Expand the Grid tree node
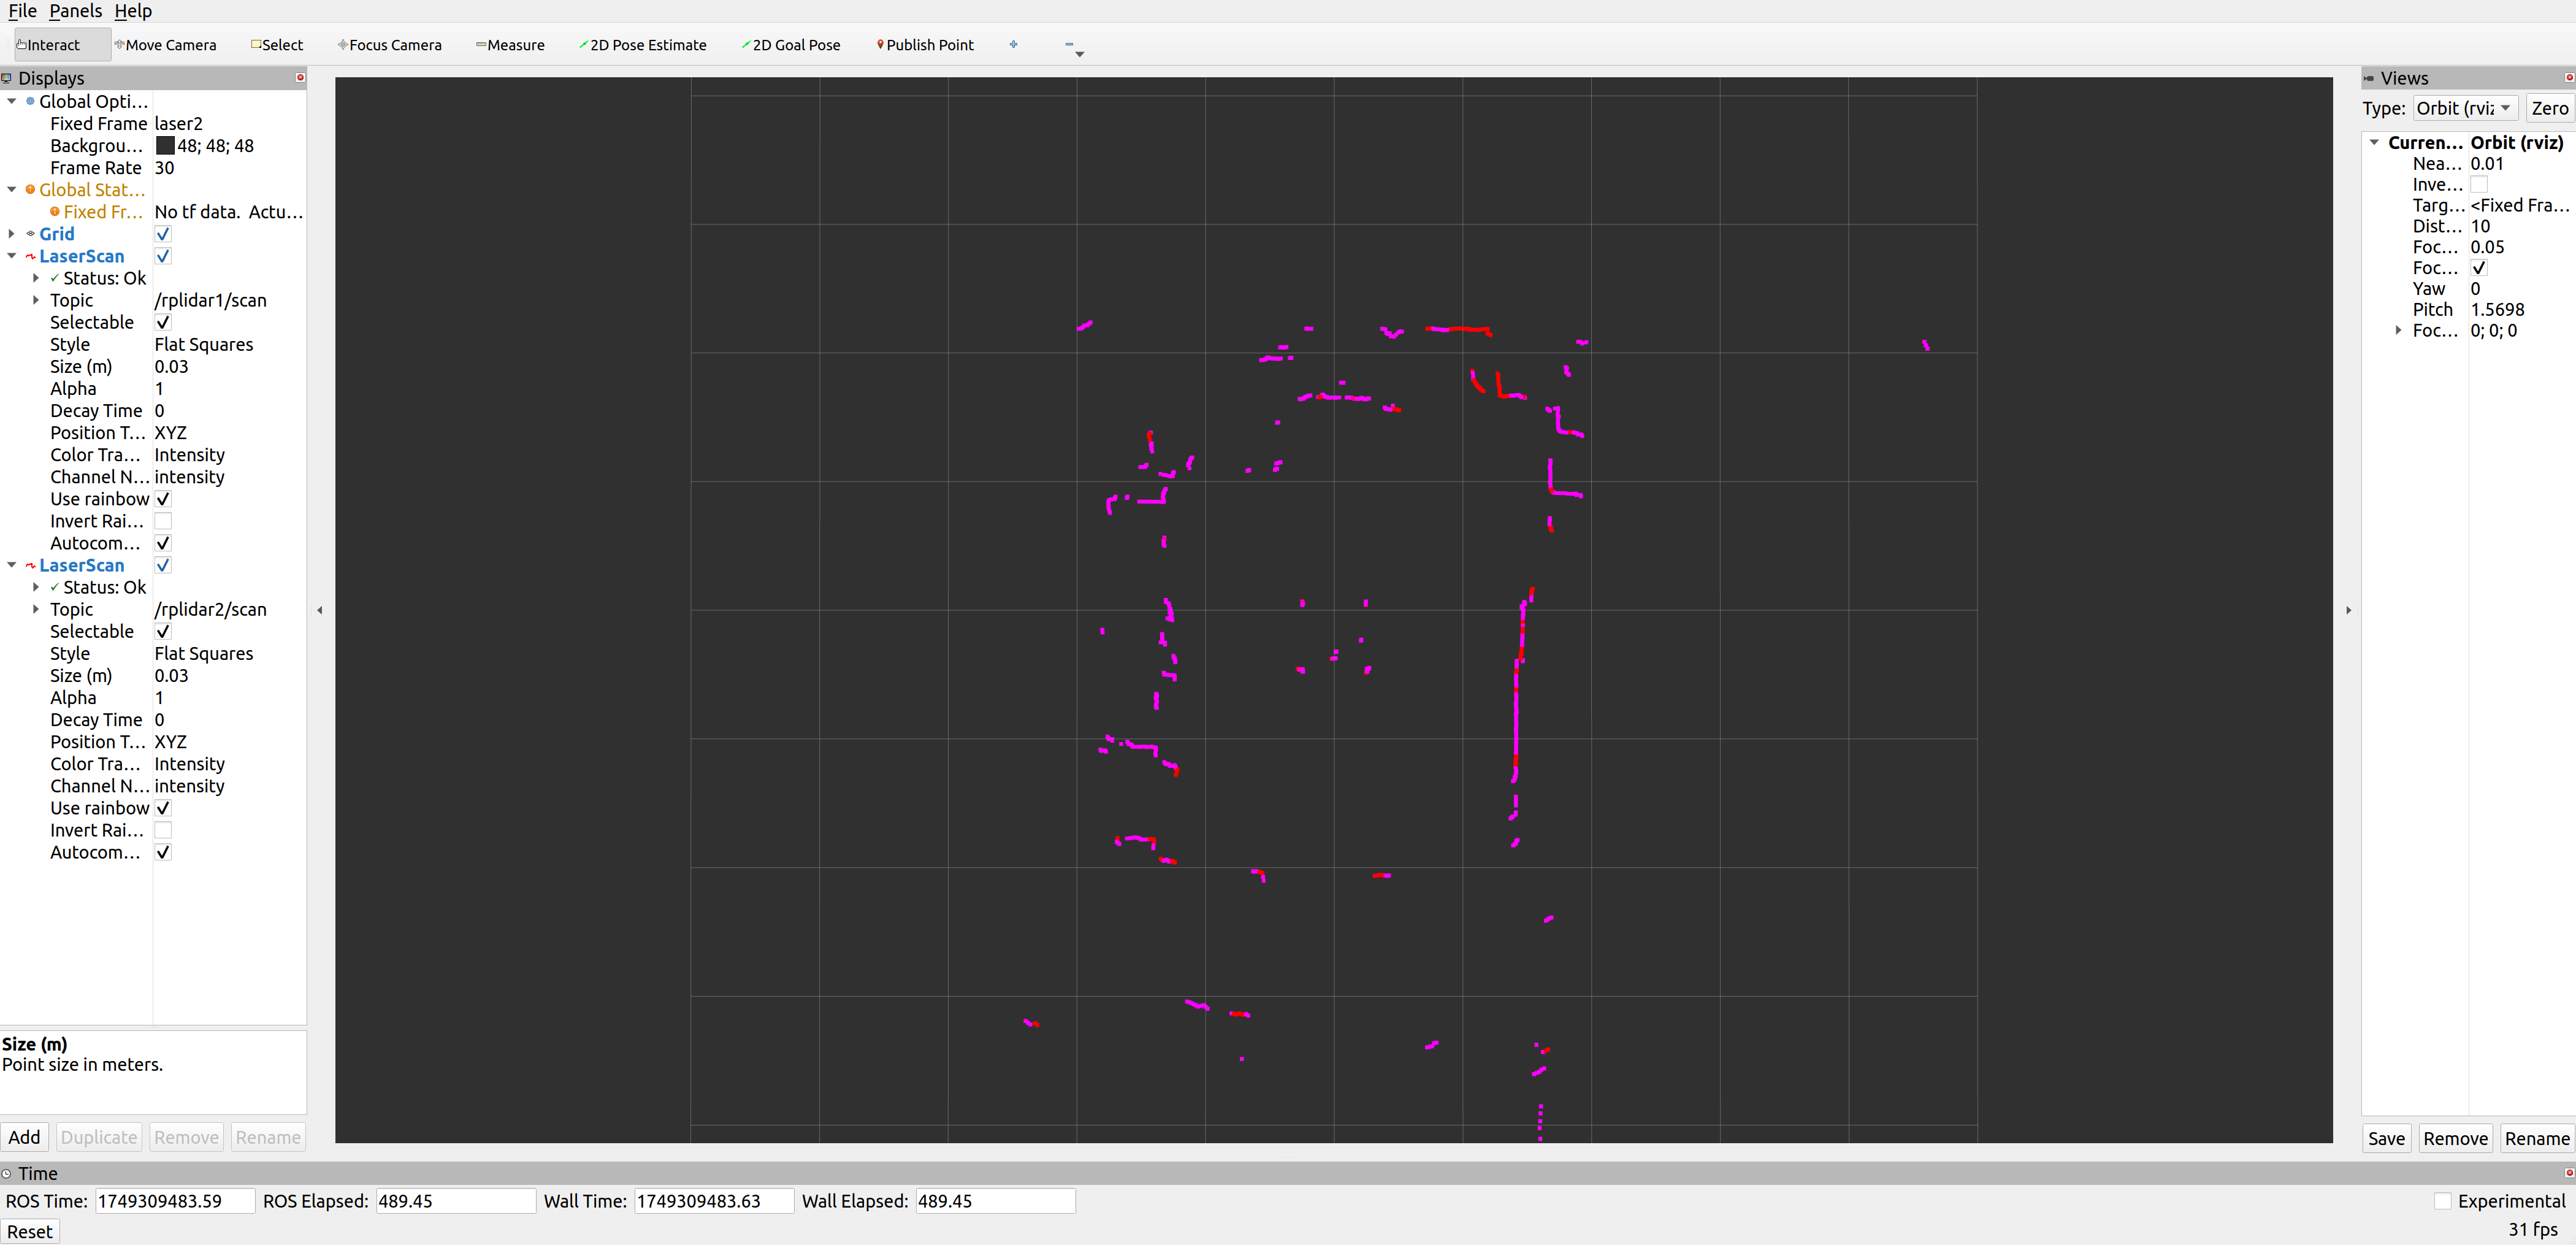The width and height of the screenshot is (2576, 1245). click(x=12, y=233)
